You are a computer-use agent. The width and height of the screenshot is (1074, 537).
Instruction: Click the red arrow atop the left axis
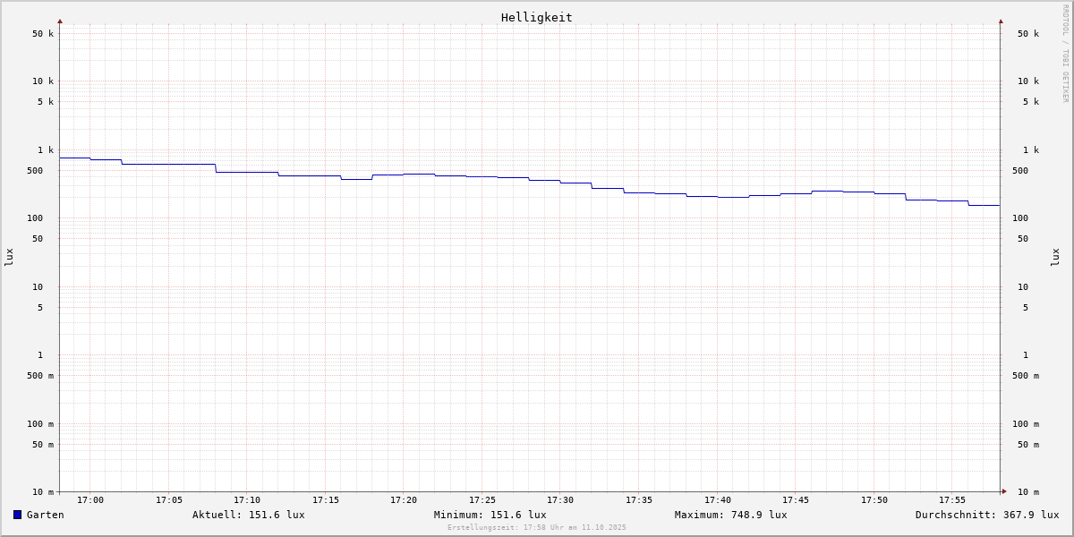[60, 21]
